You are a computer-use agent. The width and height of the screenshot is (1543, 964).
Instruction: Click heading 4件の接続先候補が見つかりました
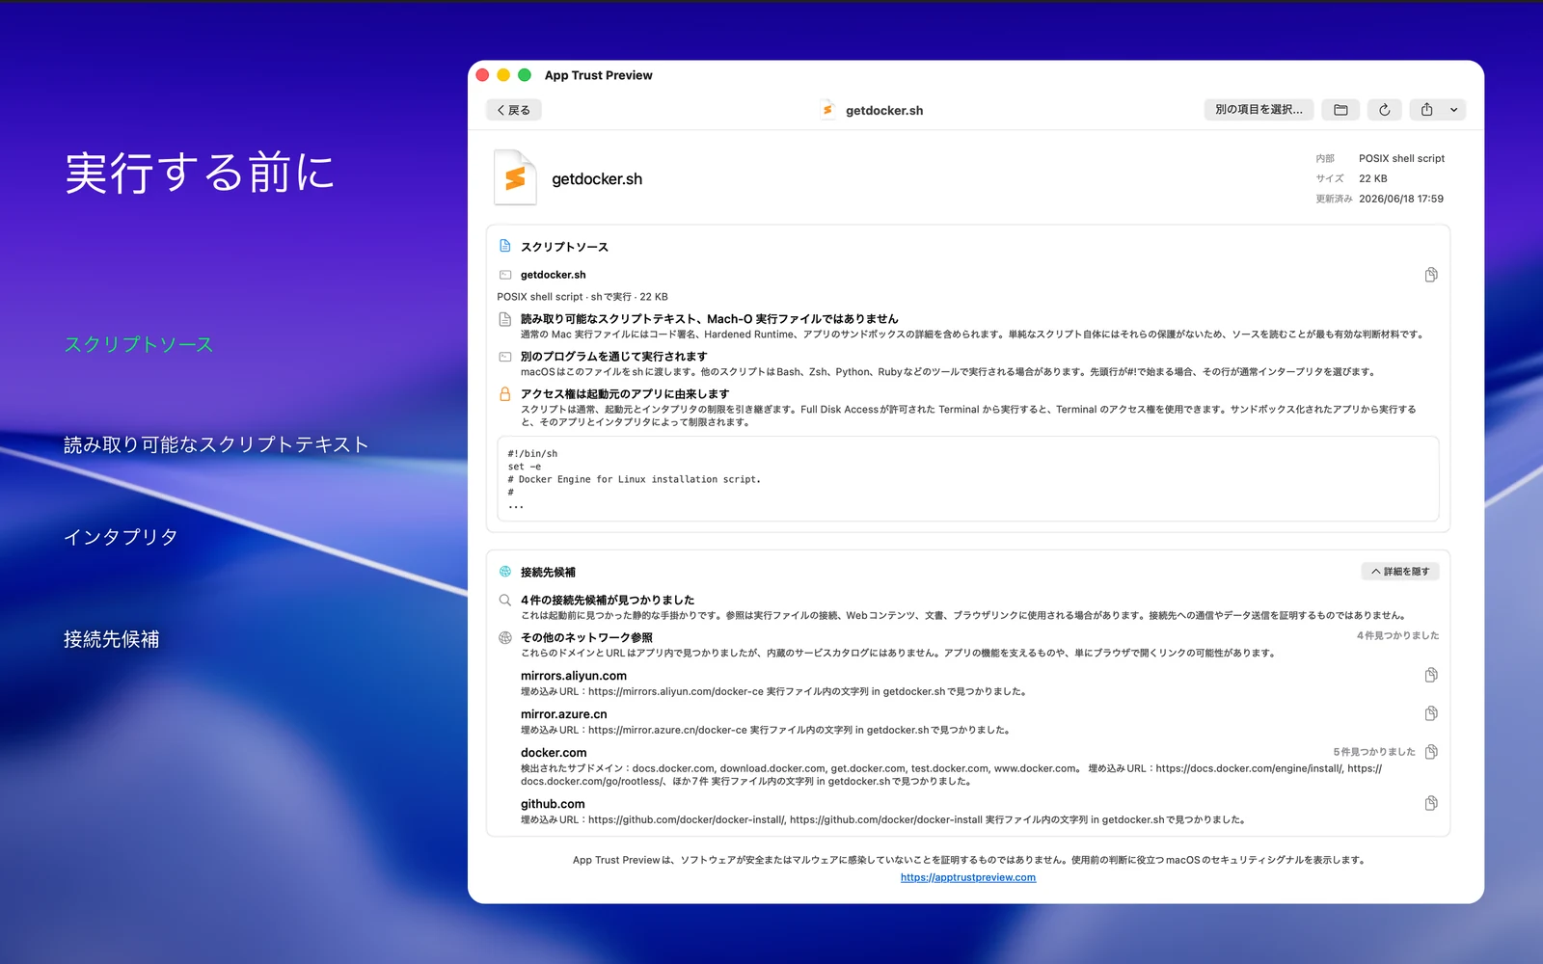pyautogui.click(x=608, y=600)
